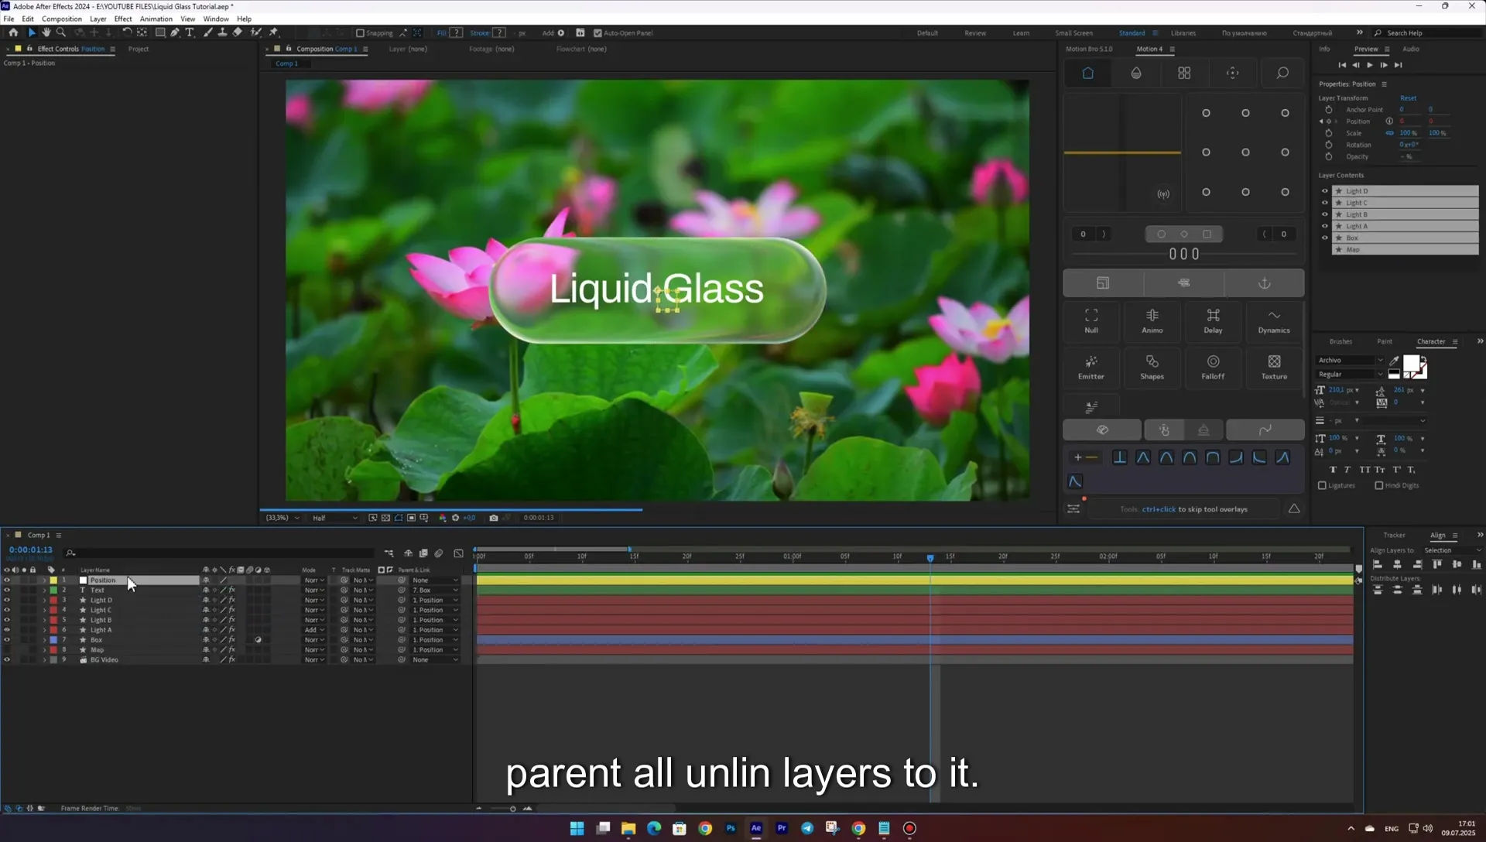Click Reset in Layer Transform

1408,98
